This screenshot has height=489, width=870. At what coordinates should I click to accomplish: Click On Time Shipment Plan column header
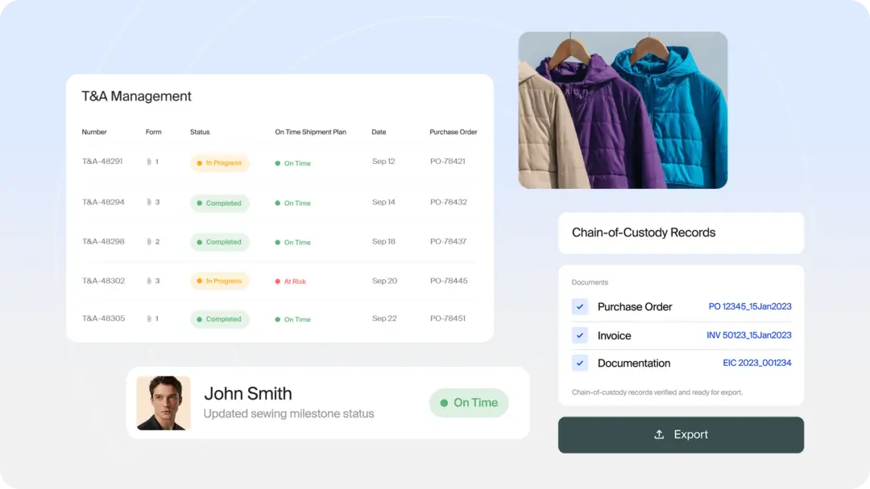coord(311,132)
